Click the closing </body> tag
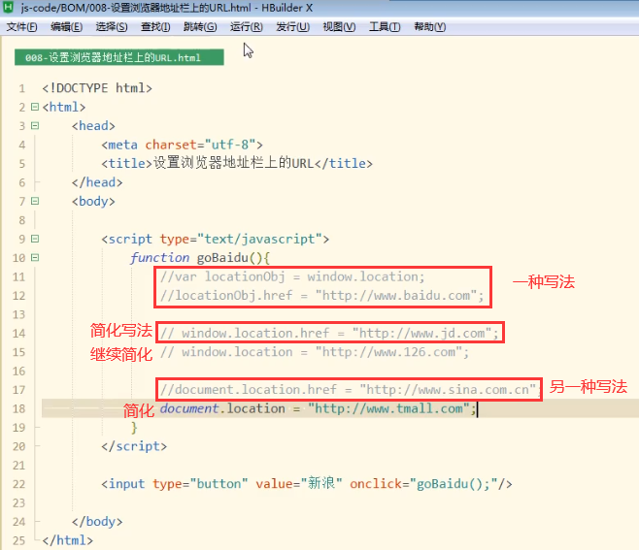The image size is (639, 550). 97,522
